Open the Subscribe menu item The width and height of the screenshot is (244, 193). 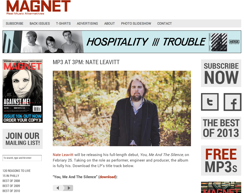click(x=15, y=23)
